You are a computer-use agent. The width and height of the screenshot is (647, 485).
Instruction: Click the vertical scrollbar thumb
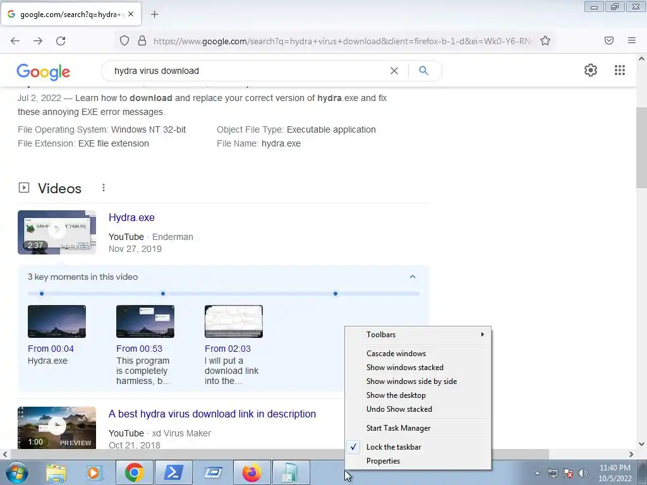point(641,148)
